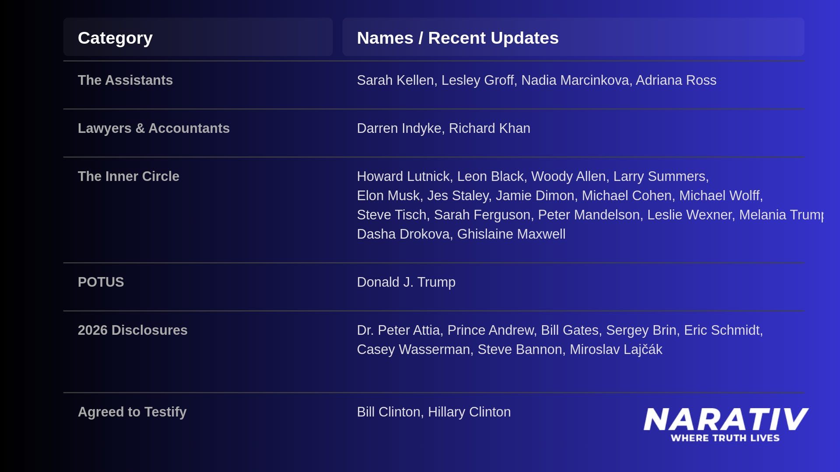Image resolution: width=840 pixels, height=472 pixels.
Task: Click the line starting Howard Lutnick
Action: tap(532, 177)
